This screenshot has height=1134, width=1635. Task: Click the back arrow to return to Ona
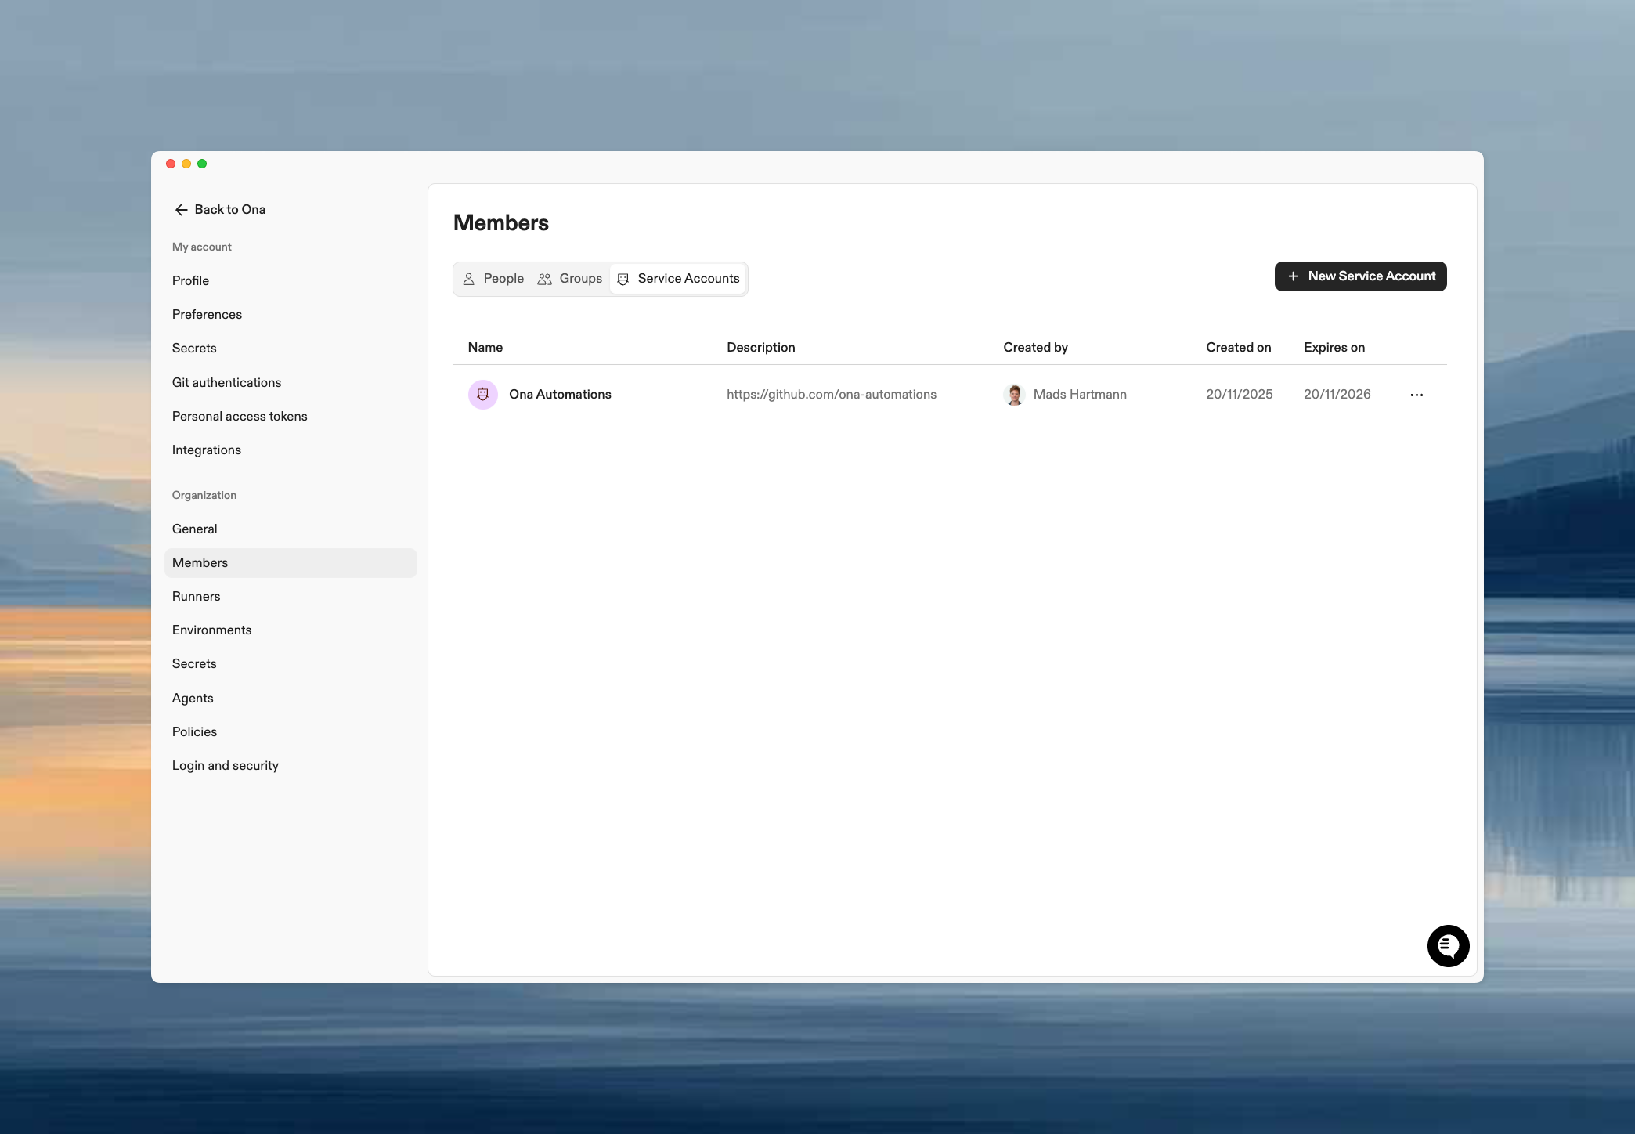coord(181,210)
